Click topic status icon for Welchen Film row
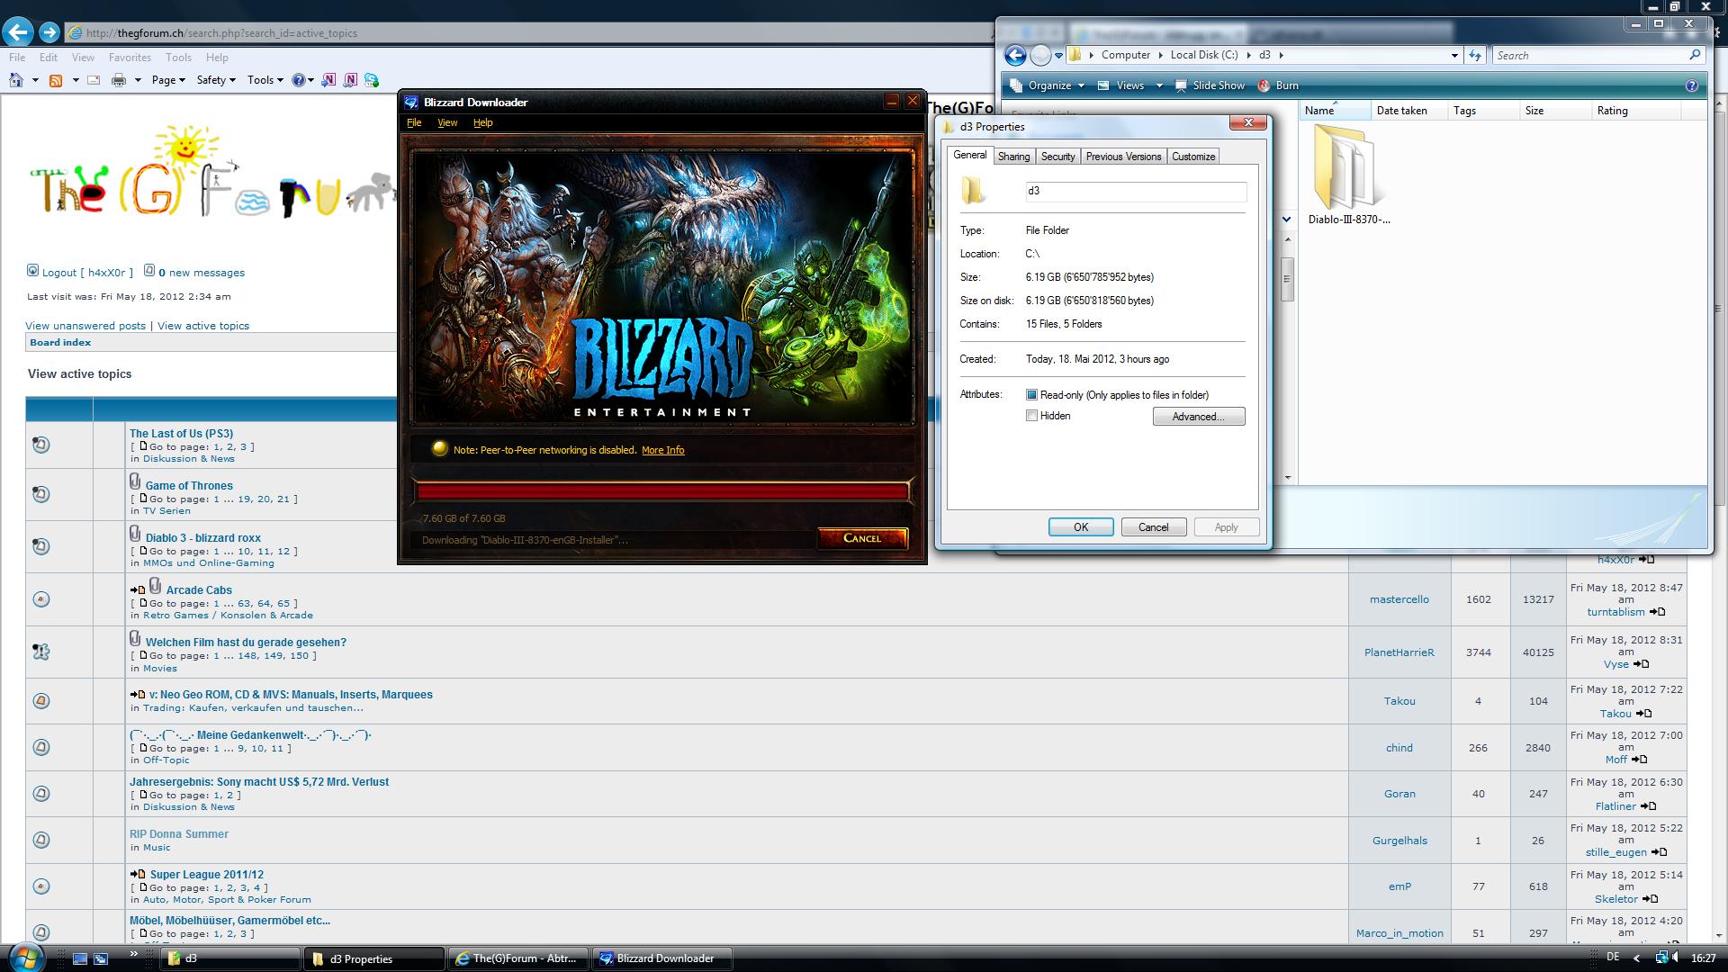The image size is (1728, 972). [x=40, y=652]
